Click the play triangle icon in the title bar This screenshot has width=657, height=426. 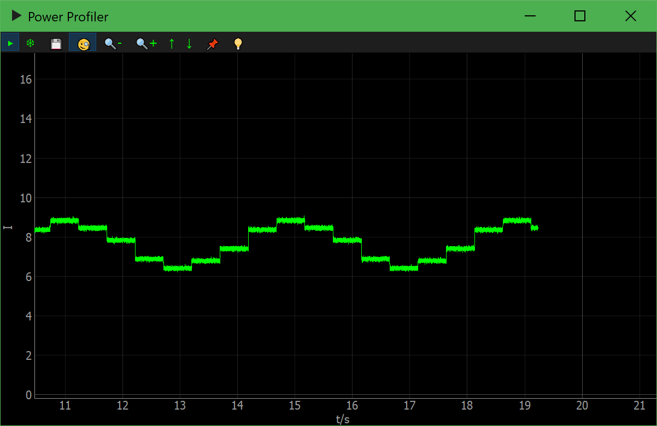pos(16,16)
